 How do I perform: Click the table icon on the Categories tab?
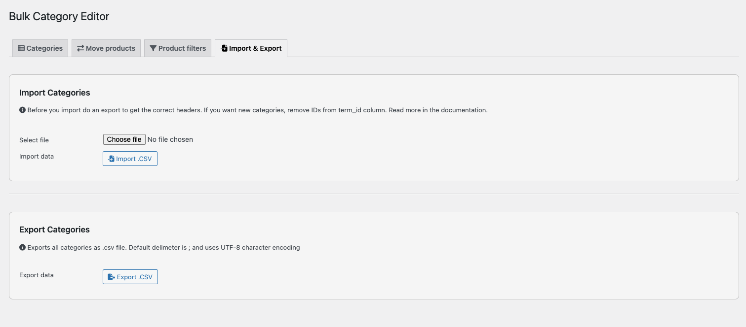(x=21, y=48)
